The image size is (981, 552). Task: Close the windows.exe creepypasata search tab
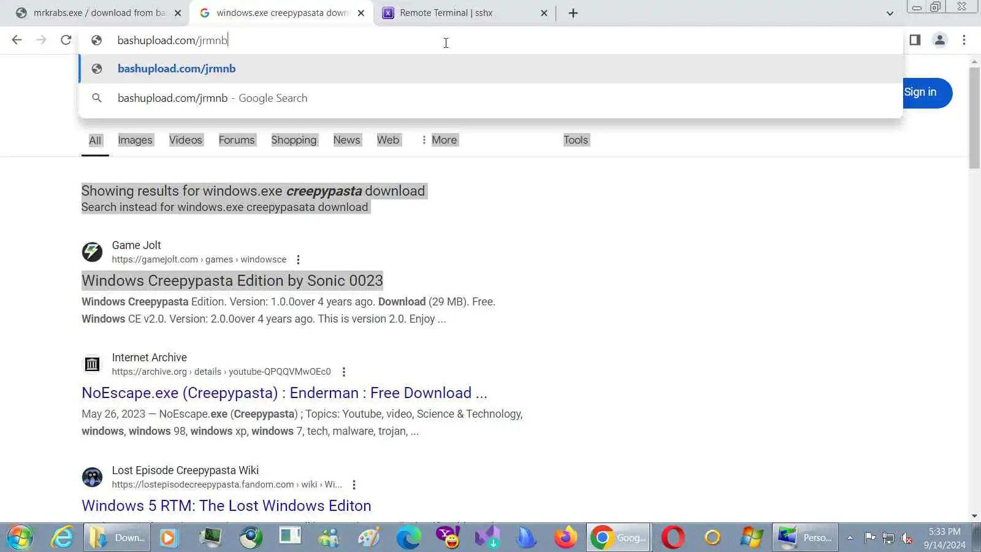(x=361, y=13)
